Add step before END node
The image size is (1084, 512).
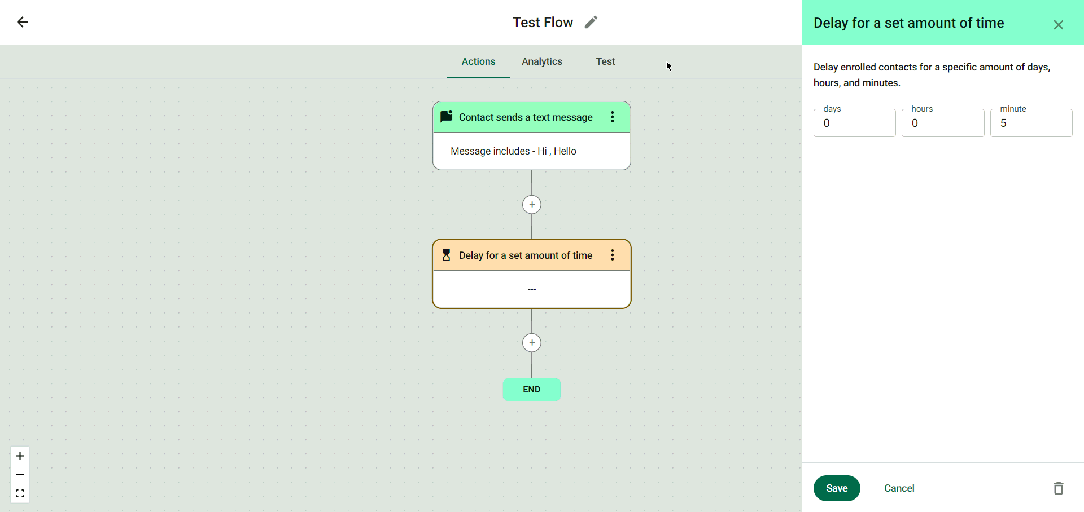[532, 343]
